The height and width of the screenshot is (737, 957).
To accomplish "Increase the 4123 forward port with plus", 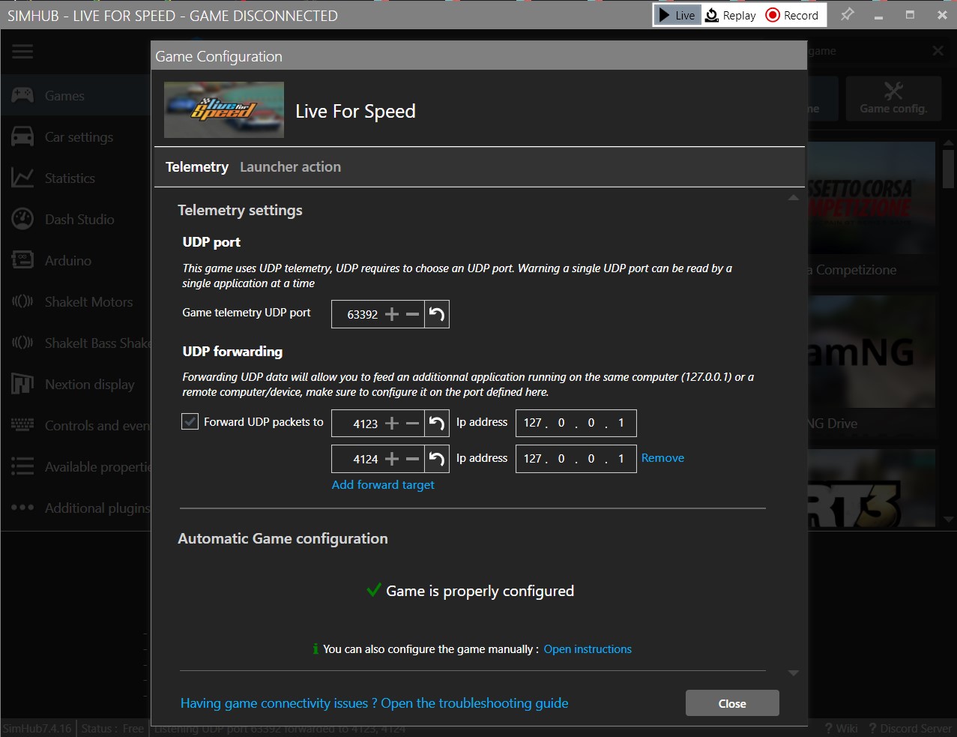I will [391, 423].
